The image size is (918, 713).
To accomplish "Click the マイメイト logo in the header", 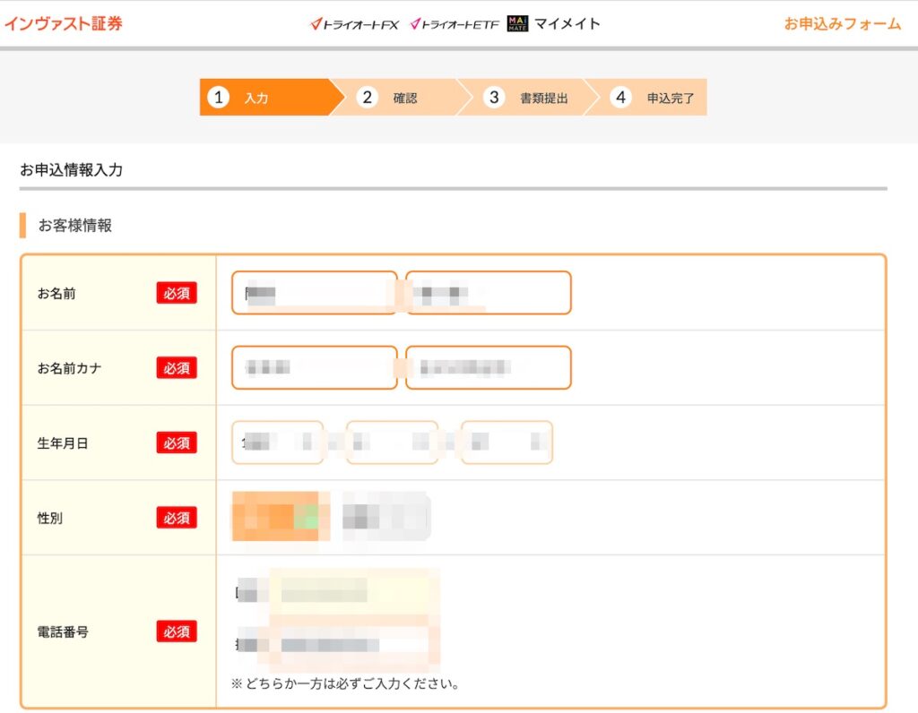I will click(x=553, y=24).
